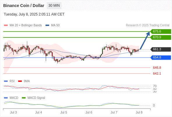The image size is (172, 117).
Task: Click the 675.6 green resistance label
Action: coord(161,32)
